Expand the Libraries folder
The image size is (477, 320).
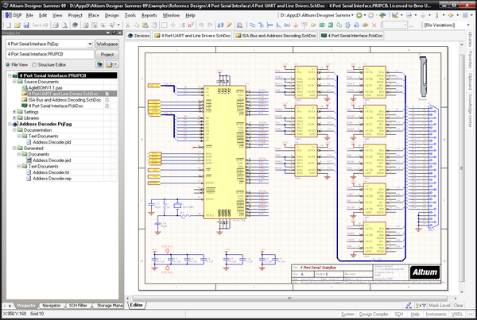(x=14, y=118)
